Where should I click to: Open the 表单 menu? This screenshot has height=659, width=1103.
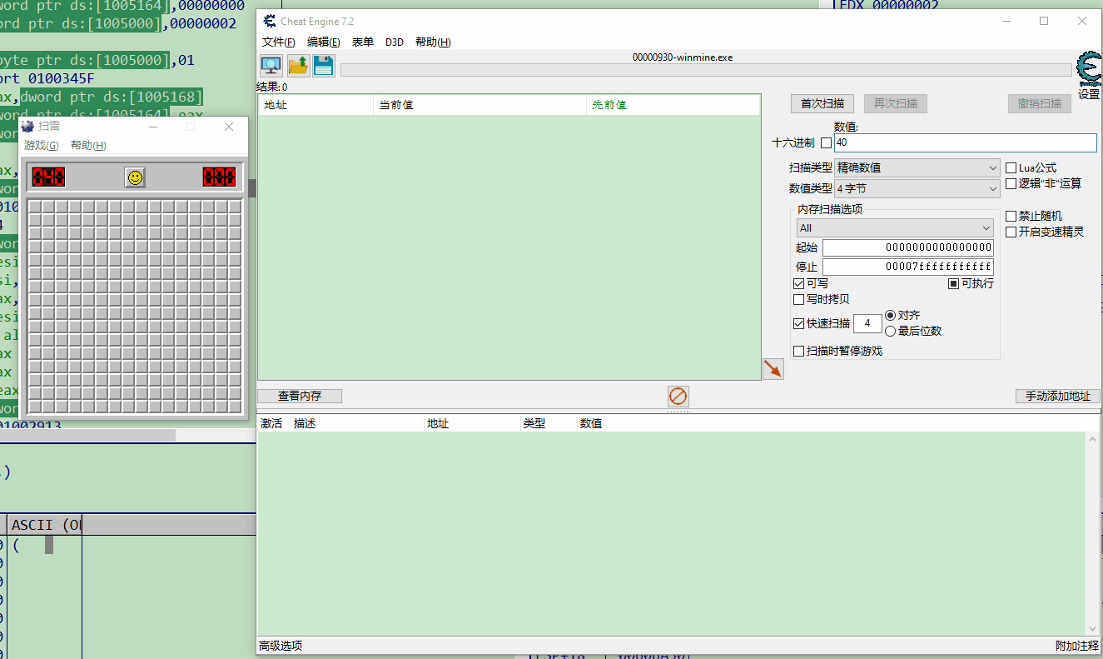(x=363, y=42)
